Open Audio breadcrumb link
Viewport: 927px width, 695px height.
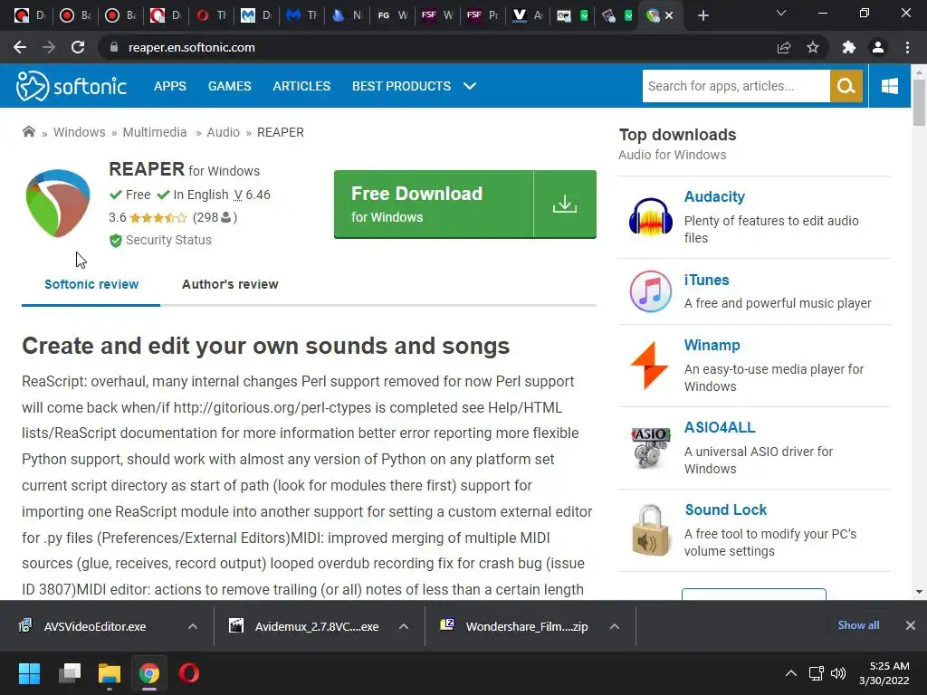pyautogui.click(x=223, y=132)
